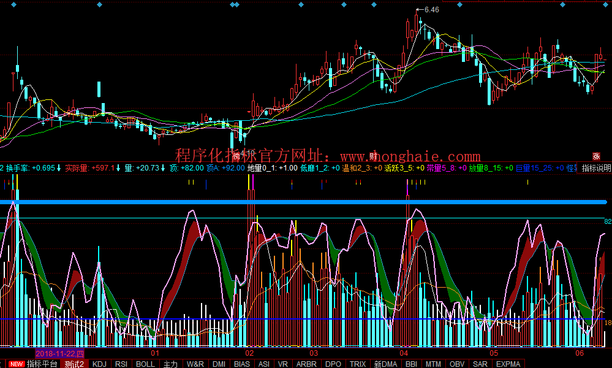Switch to the KDJ indicator tab
The image size is (612, 368).
coord(99,364)
